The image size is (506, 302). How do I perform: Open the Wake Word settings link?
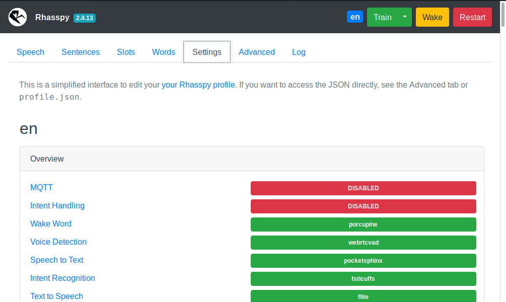[x=51, y=223]
